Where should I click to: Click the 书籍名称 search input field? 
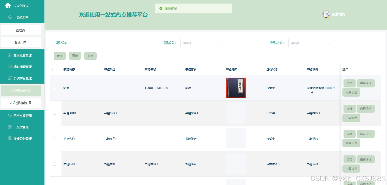click(x=92, y=43)
